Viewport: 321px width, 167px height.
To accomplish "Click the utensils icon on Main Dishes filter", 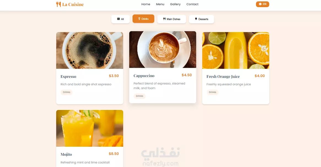I will 164,19.
